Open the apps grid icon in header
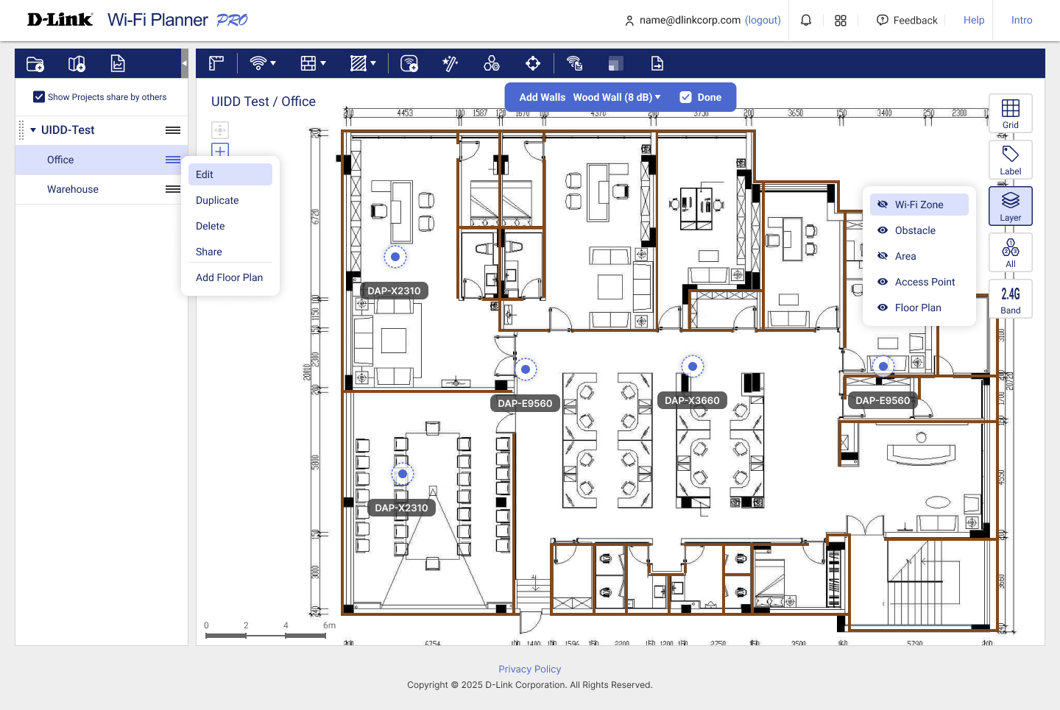This screenshot has height=710, width=1060. click(x=841, y=21)
